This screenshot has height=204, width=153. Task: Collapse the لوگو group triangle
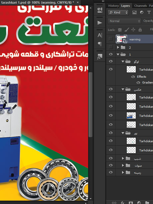pyautogui.click(x=123, y=61)
